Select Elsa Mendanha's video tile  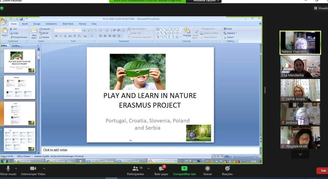coord(300,66)
